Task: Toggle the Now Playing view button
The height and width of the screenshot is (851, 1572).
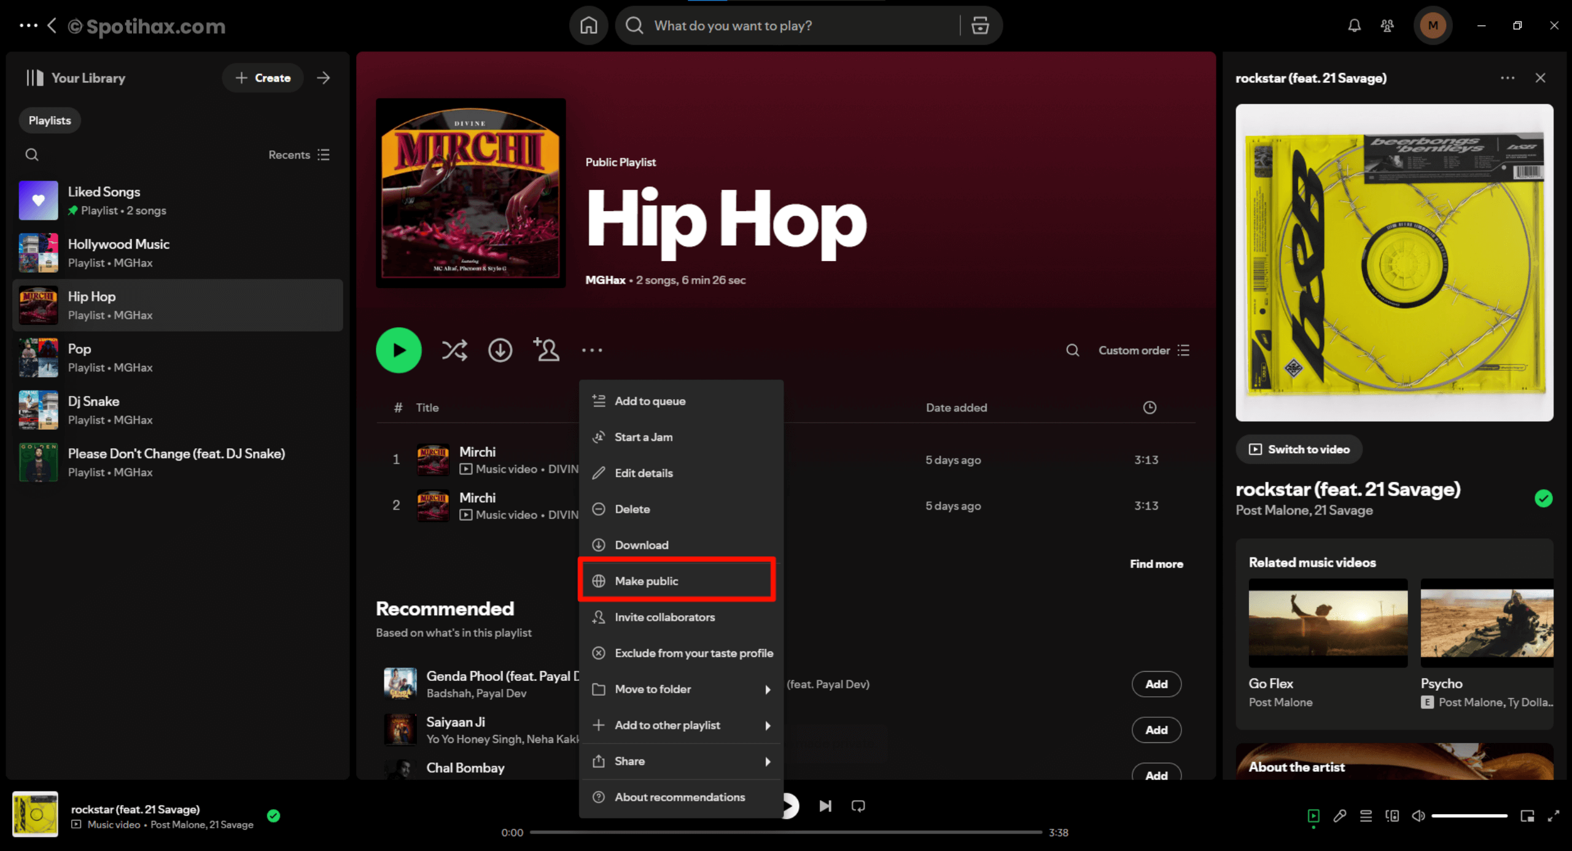Action: [x=1313, y=816]
